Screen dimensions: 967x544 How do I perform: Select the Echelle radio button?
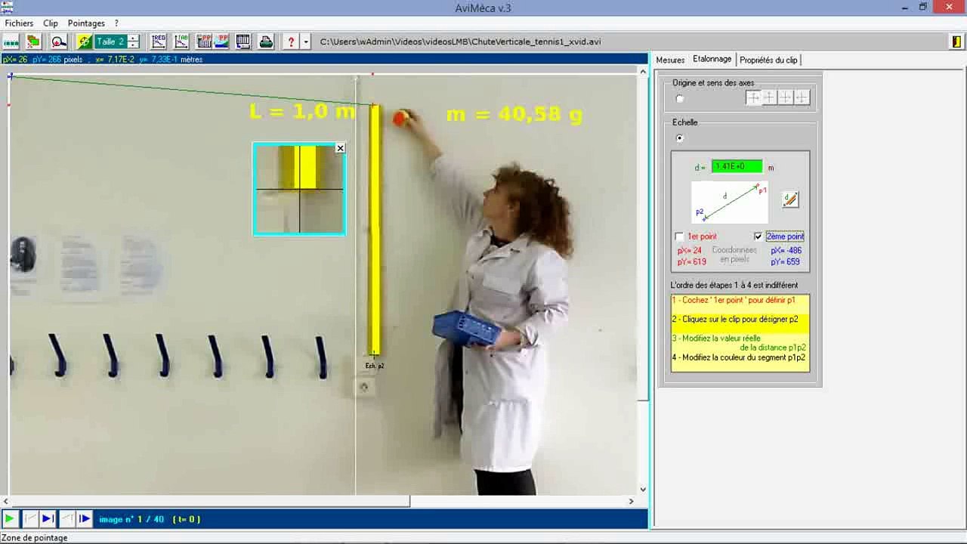click(680, 138)
